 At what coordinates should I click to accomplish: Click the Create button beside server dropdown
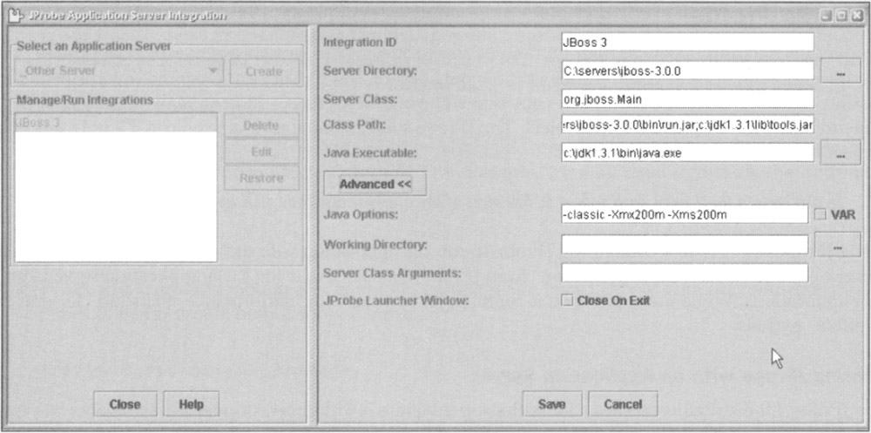pyautogui.click(x=264, y=71)
